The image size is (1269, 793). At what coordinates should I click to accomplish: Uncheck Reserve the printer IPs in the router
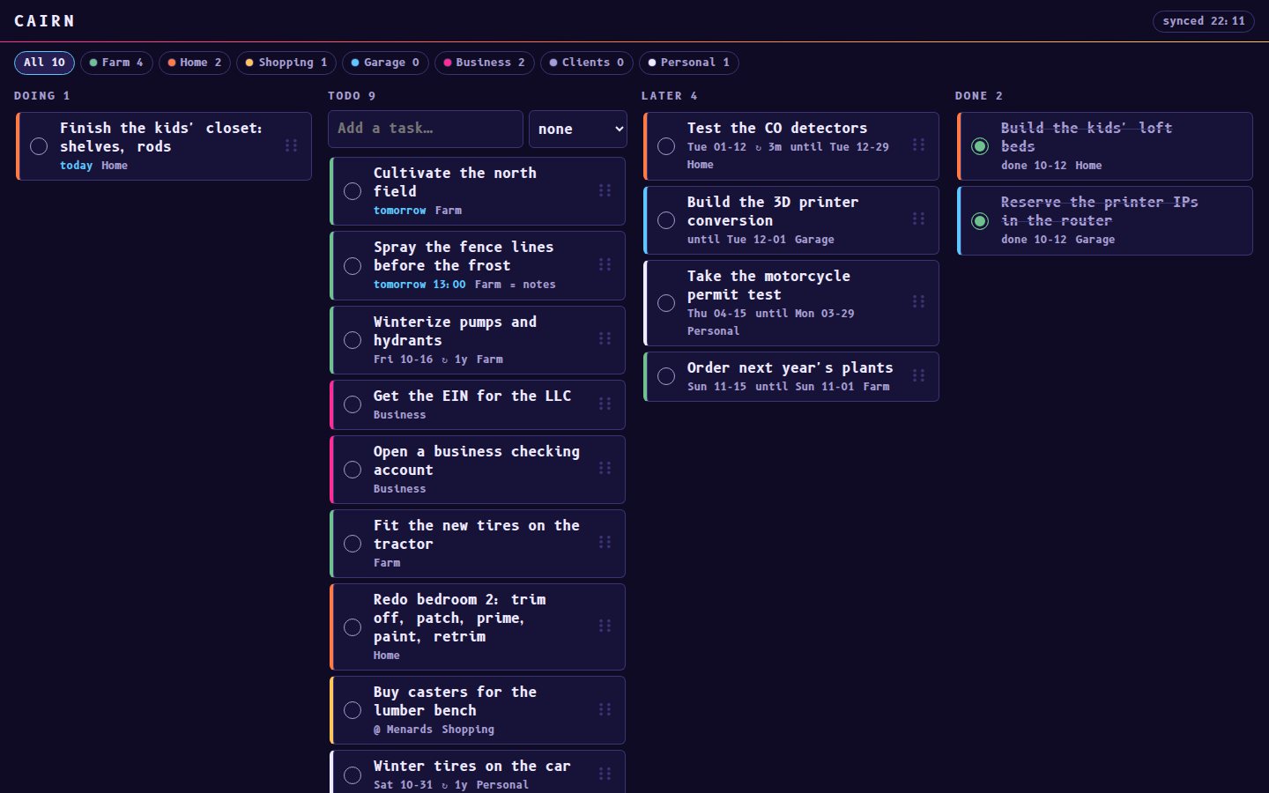click(x=980, y=220)
